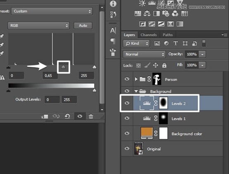This screenshot has height=174, width=229.
Task: Expand the Person group
Action: point(136,79)
